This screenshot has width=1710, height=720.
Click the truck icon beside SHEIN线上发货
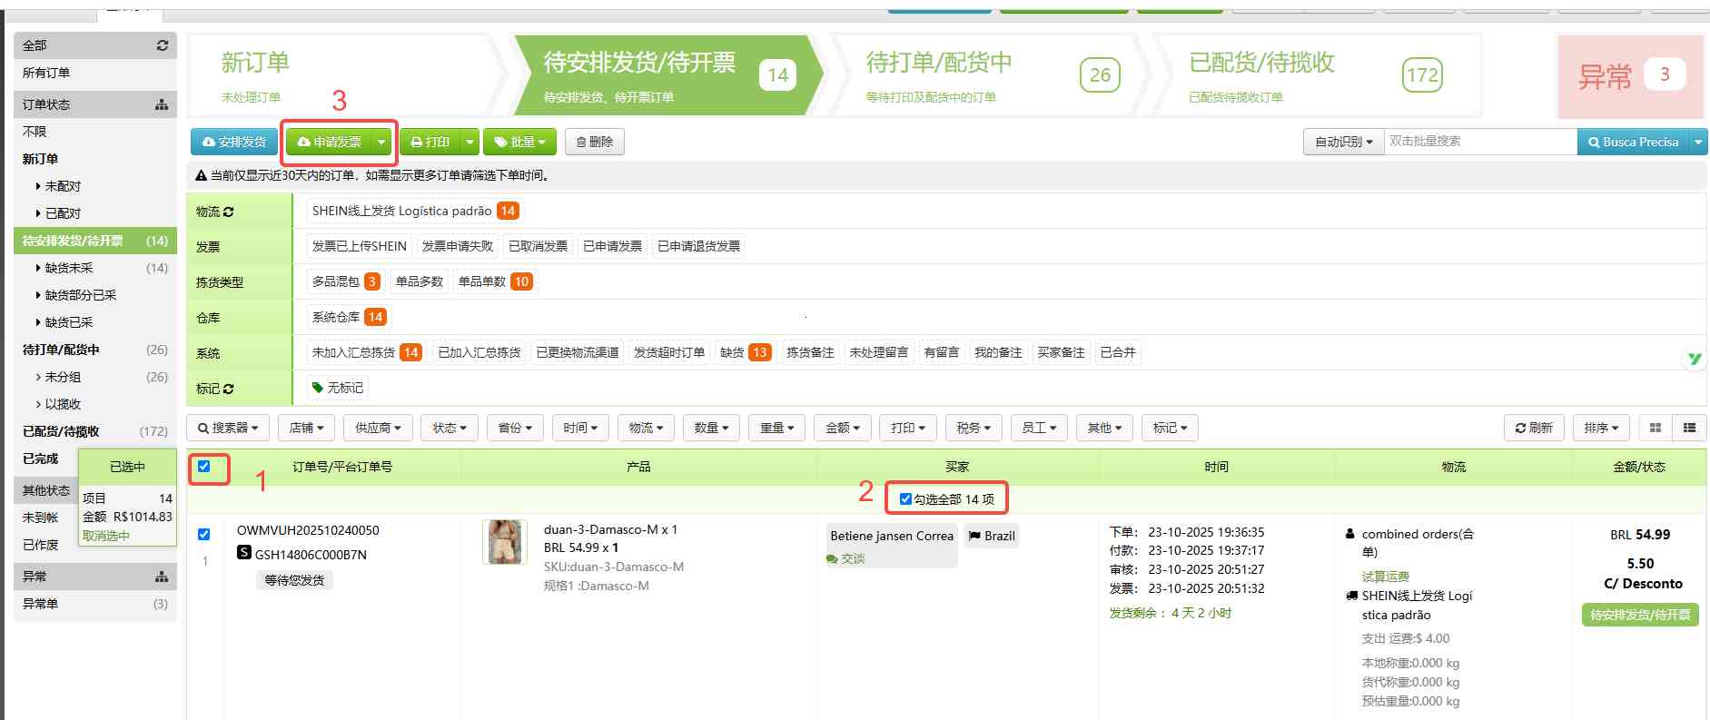[x=1351, y=596]
